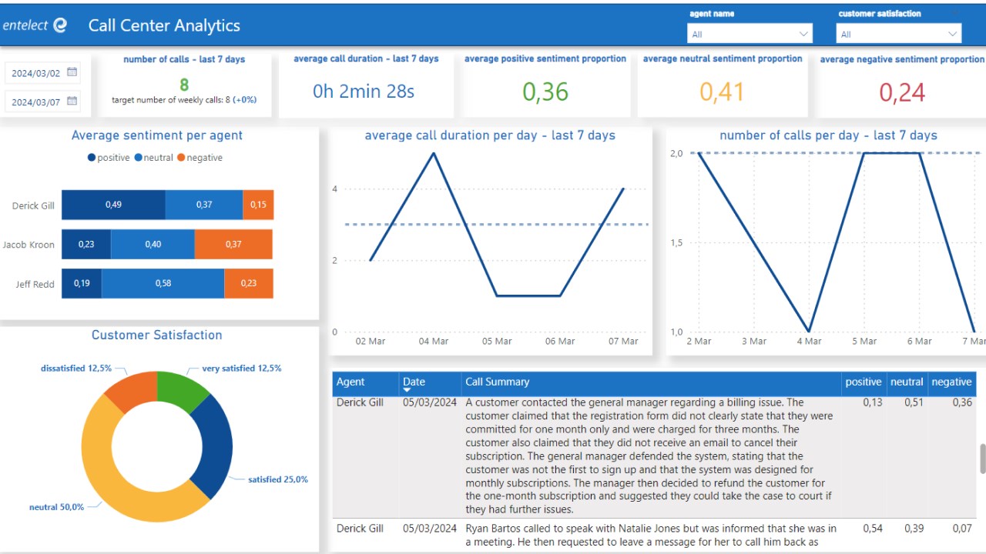Click the 'very satisfied 12,5%' donut label
The width and height of the screenshot is (986, 554).
[x=242, y=369]
